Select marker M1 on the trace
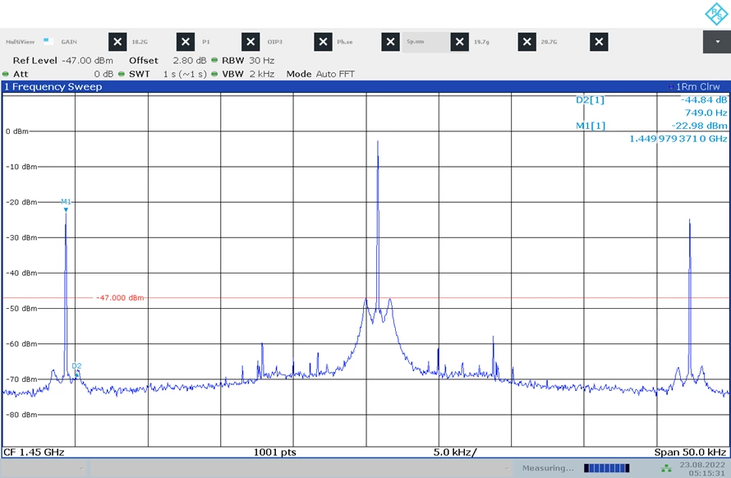The image size is (731, 478). point(66,205)
